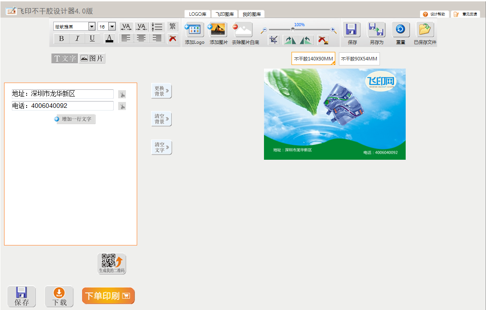This screenshot has width=486, height=310.
Task: Switch to the 飞印图库 tab
Action: click(224, 14)
